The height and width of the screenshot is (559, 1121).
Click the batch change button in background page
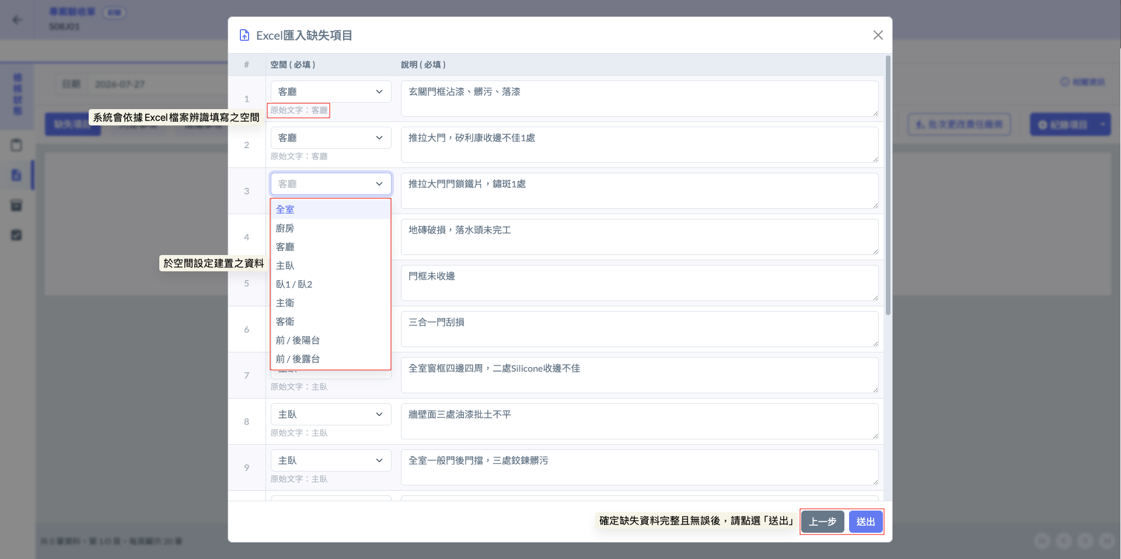(x=959, y=124)
